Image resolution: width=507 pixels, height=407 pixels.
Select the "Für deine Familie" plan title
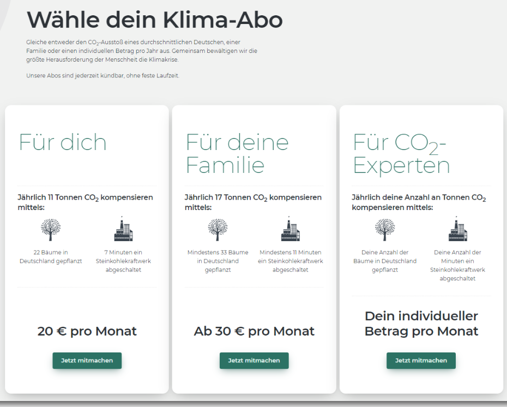pos(237,153)
